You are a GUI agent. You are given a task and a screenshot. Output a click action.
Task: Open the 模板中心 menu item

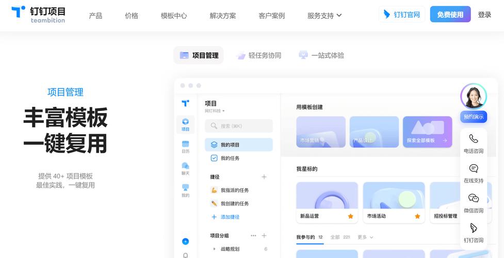174,15
